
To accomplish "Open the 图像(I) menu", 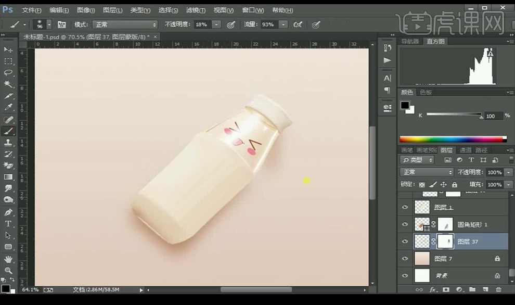I will point(86,10).
